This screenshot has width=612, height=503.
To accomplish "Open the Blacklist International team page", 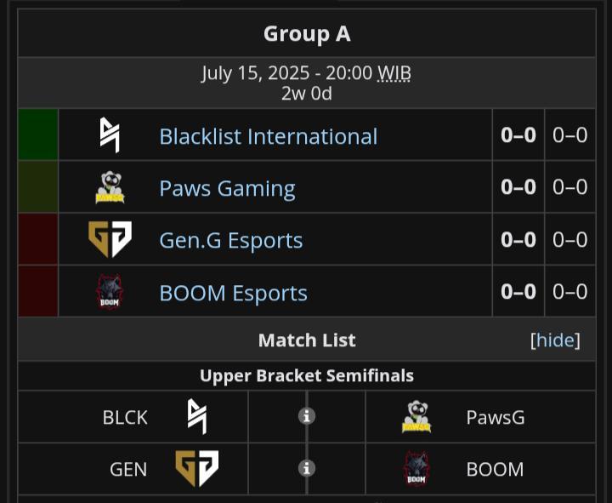I will (x=268, y=136).
